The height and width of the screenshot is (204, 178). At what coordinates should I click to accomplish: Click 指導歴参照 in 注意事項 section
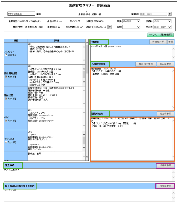click(x=165, y=165)
